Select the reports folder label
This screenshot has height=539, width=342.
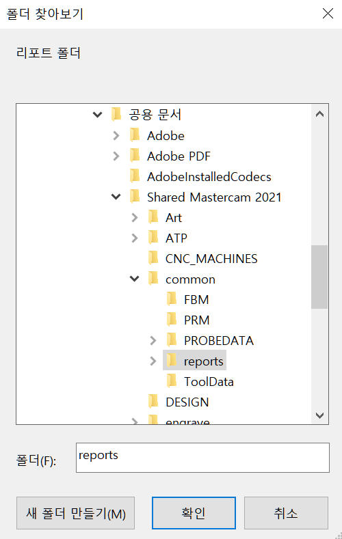pos(204,361)
